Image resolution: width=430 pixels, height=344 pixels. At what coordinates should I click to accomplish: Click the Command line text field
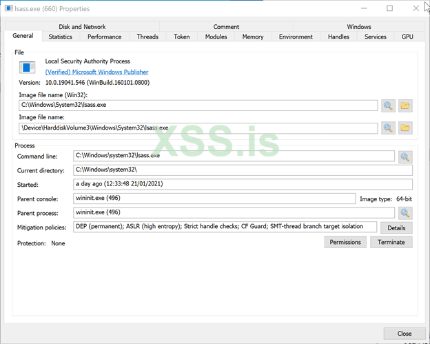point(234,156)
